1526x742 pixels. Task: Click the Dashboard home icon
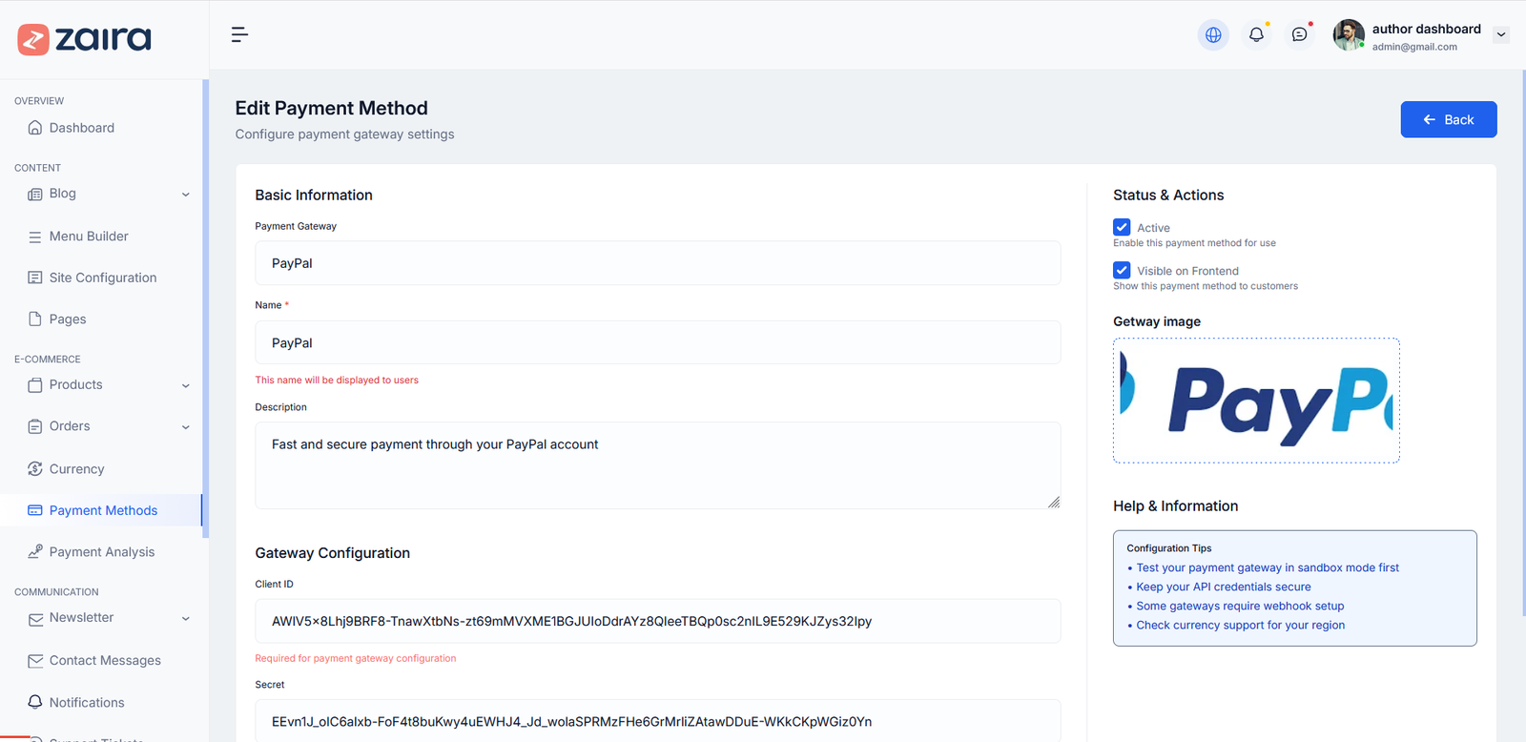coord(35,128)
